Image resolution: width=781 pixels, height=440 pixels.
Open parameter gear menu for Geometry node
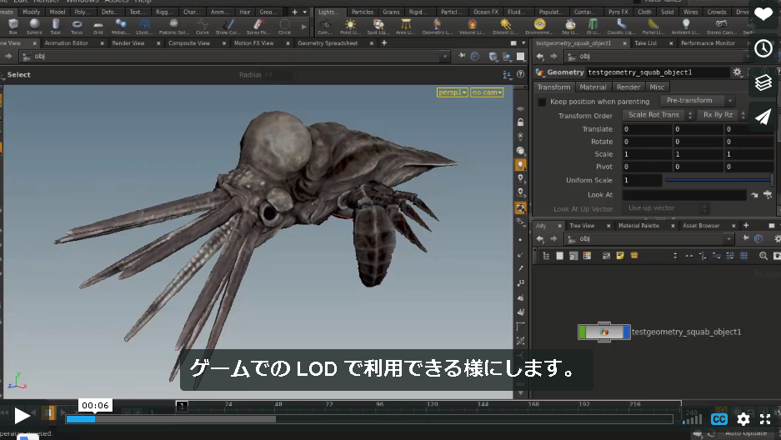(737, 72)
